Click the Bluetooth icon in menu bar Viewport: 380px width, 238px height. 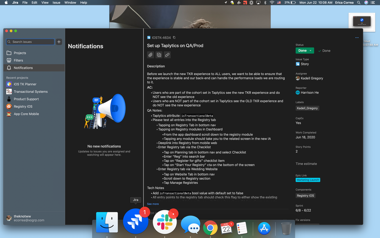pyautogui.click(x=265, y=3)
